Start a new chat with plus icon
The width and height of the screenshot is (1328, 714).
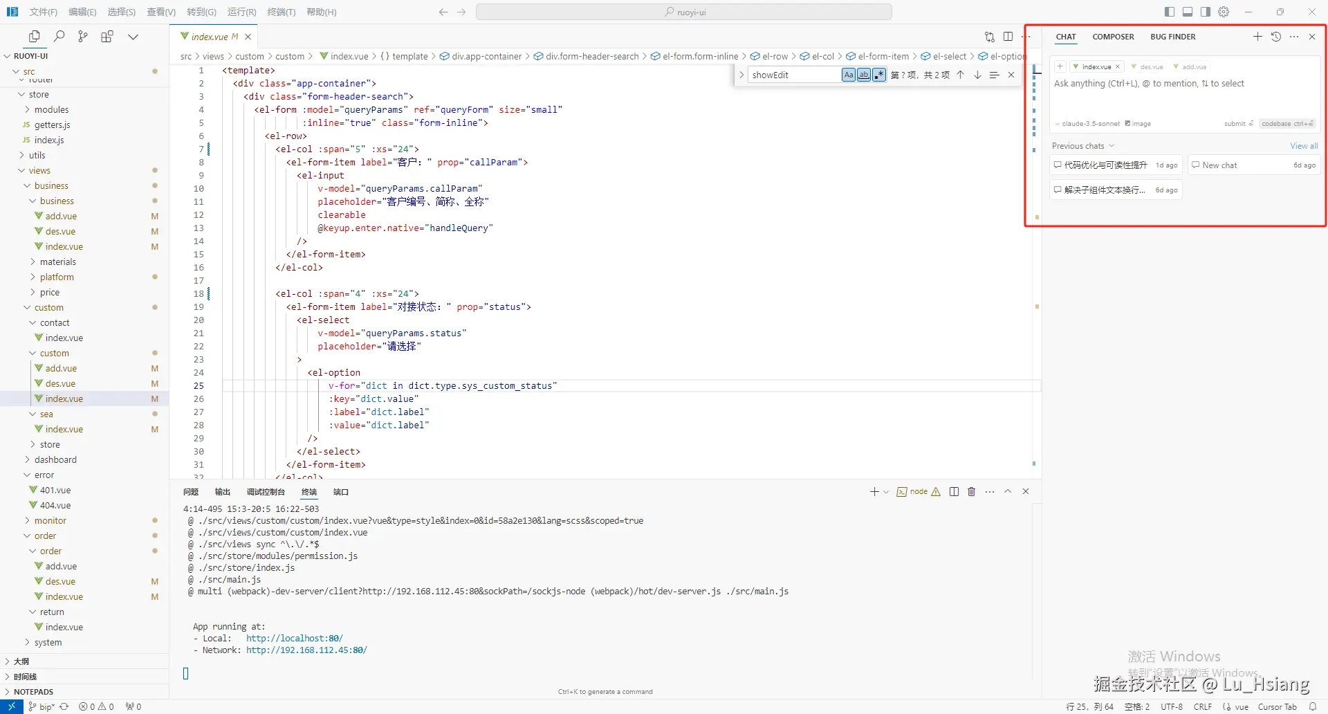[1257, 37]
